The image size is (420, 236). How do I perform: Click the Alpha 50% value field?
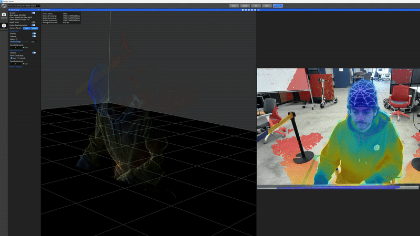point(33,42)
